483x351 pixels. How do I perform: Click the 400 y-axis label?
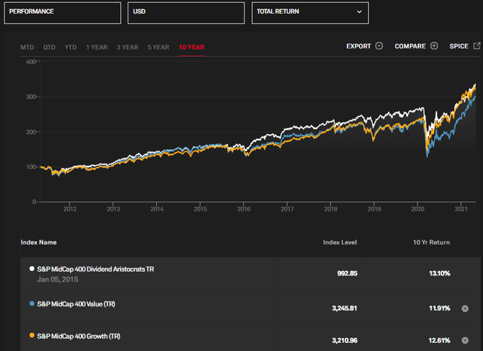tap(31, 62)
